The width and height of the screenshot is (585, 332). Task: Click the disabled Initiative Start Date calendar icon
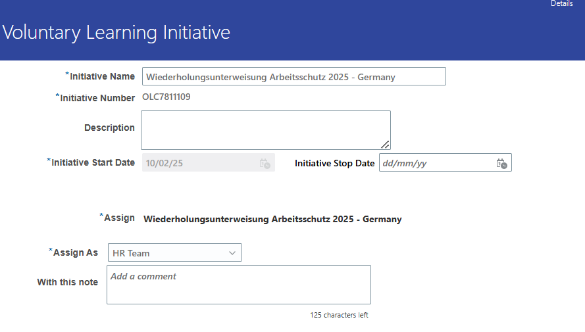click(x=265, y=163)
